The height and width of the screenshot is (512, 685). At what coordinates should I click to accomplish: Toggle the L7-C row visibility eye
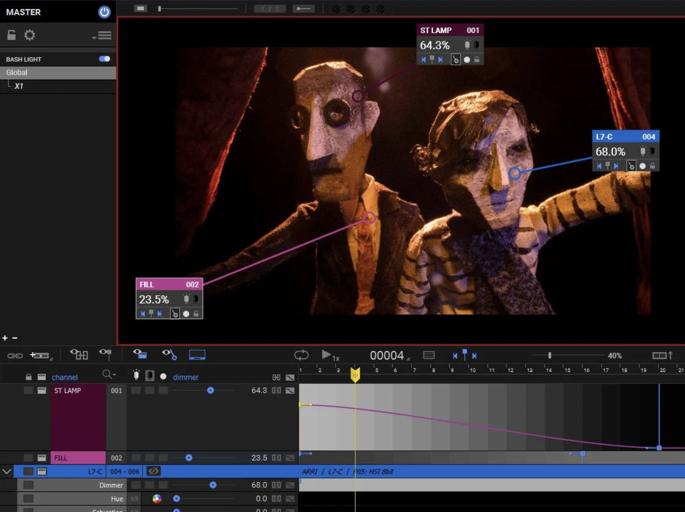(153, 471)
